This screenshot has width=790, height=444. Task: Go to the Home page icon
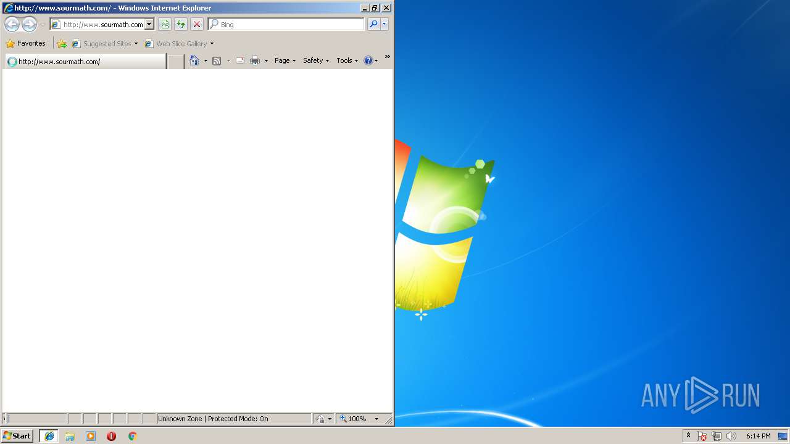point(194,60)
